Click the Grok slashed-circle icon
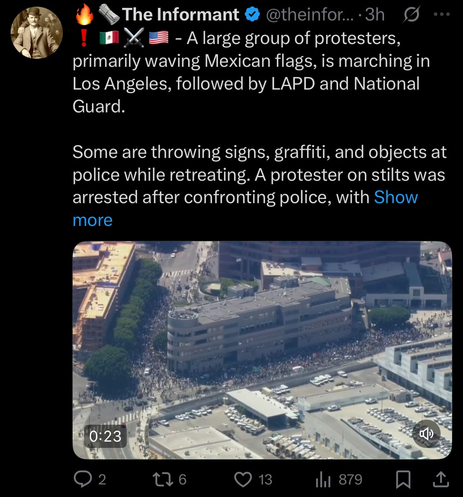This screenshot has width=463, height=497. 411,15
